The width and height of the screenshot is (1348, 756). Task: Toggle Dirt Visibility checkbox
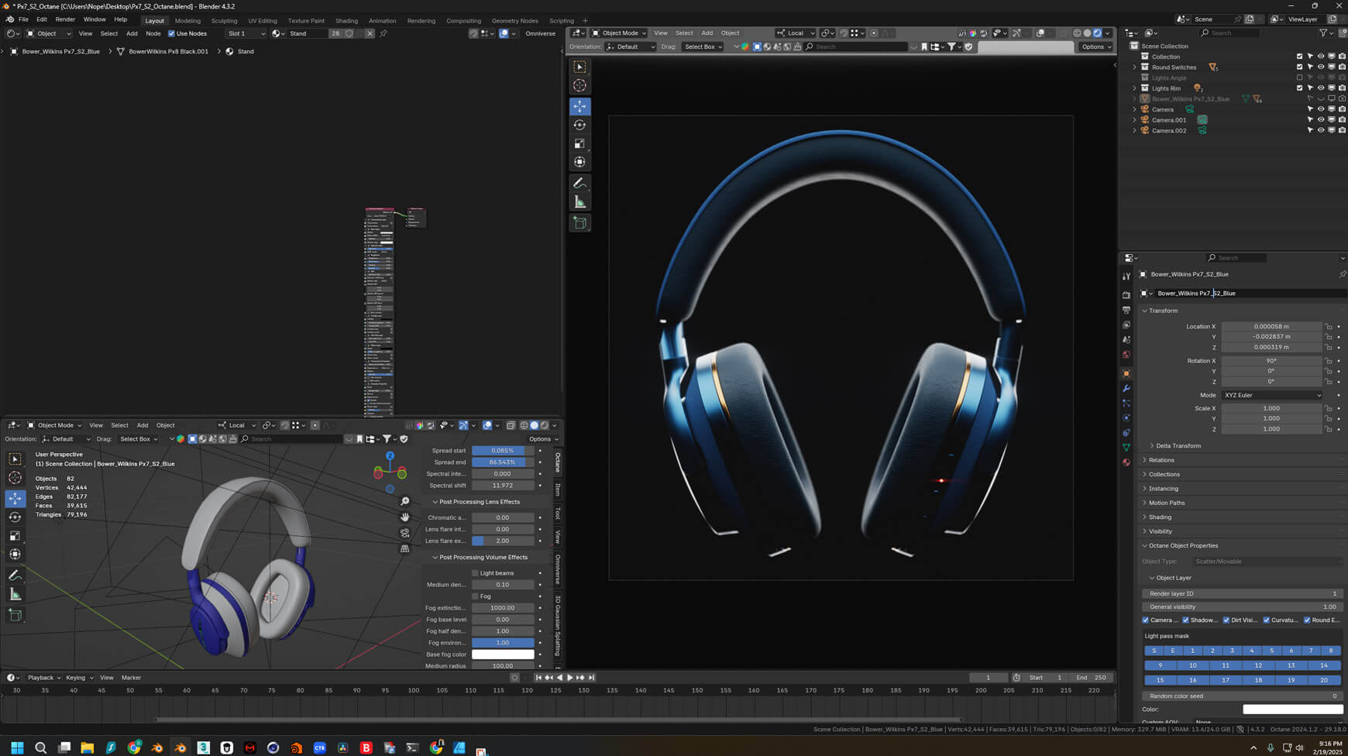1226,620
